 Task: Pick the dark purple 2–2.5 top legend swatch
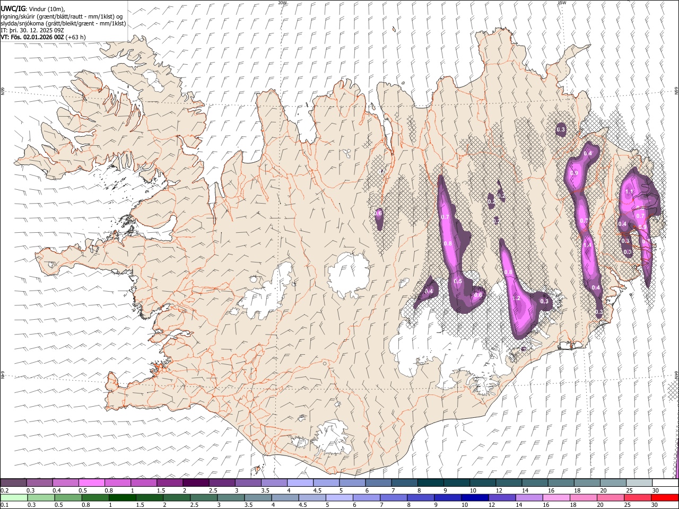[x=195, y=482]
